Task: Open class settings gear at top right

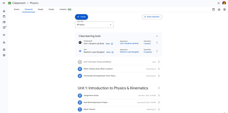Action: tap(224, 10)
